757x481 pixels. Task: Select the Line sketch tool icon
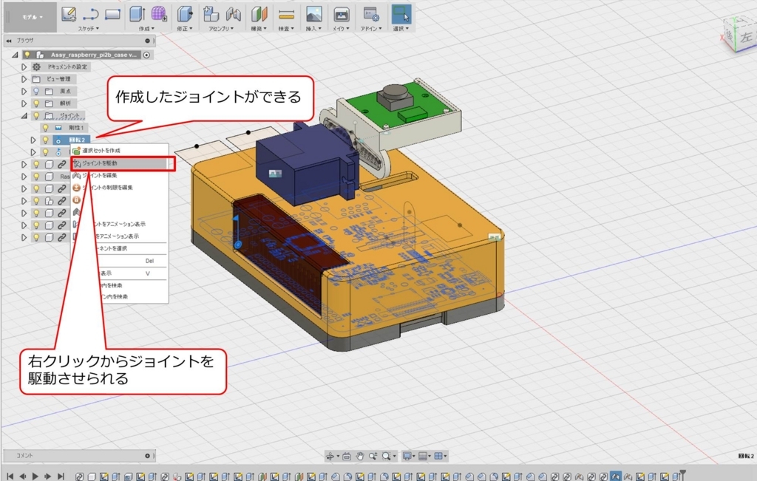pyautogui.click(x=91, y=14)
